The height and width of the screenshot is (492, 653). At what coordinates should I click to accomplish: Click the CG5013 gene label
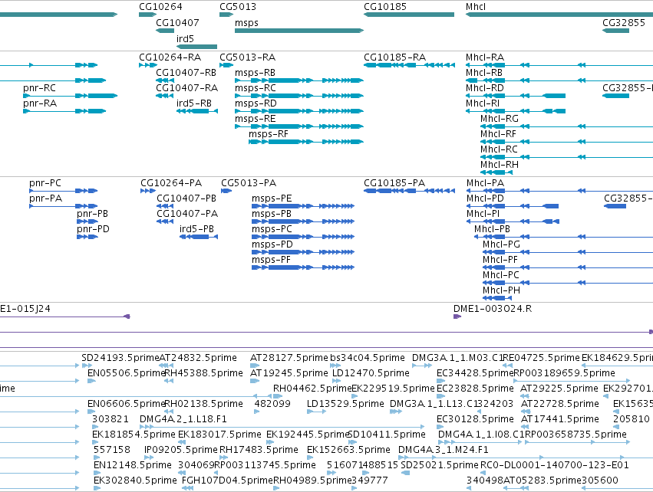238,7
